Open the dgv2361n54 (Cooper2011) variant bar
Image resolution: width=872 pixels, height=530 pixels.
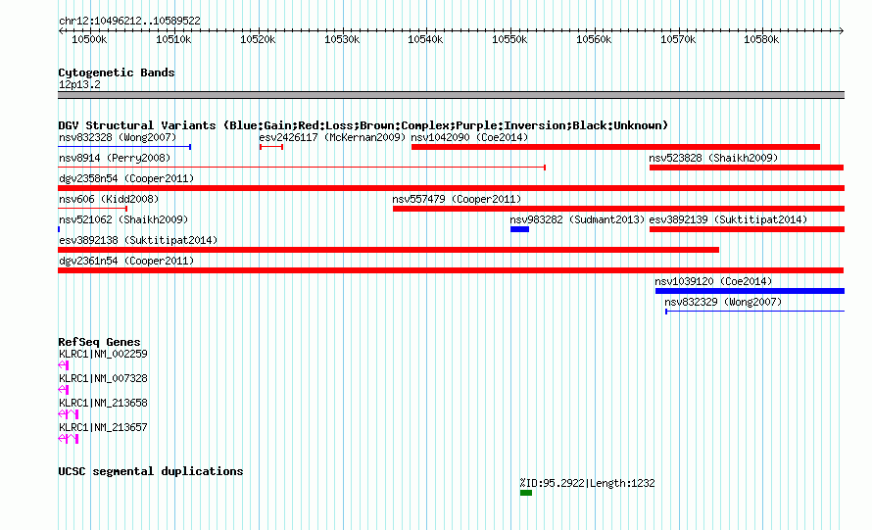(451, 270)
